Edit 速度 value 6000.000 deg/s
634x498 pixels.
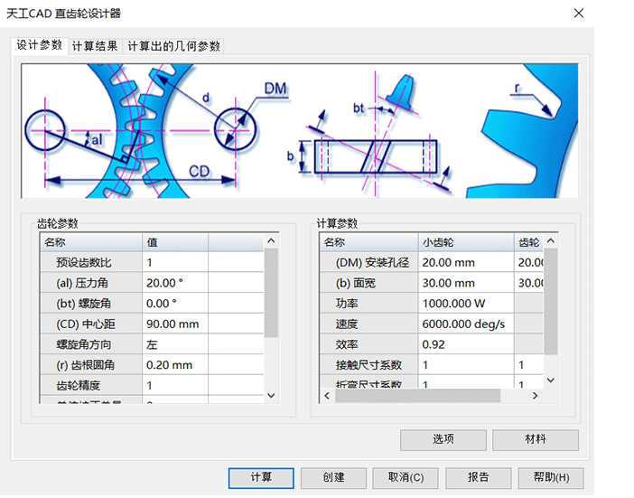click(466, 324)
